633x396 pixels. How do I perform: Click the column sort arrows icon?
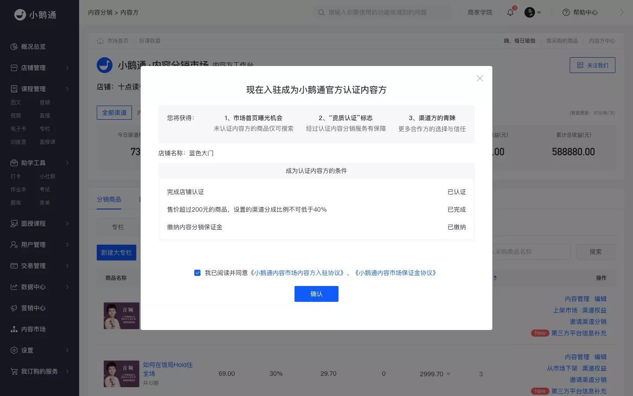click(x=495, y=278)
